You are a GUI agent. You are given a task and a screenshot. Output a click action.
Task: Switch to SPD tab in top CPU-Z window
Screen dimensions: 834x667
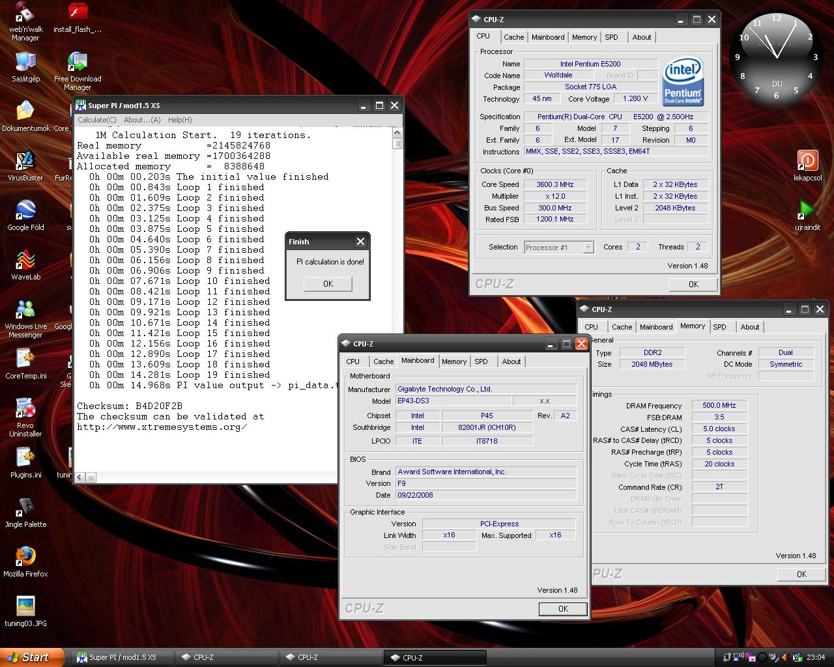coord(611,37)
